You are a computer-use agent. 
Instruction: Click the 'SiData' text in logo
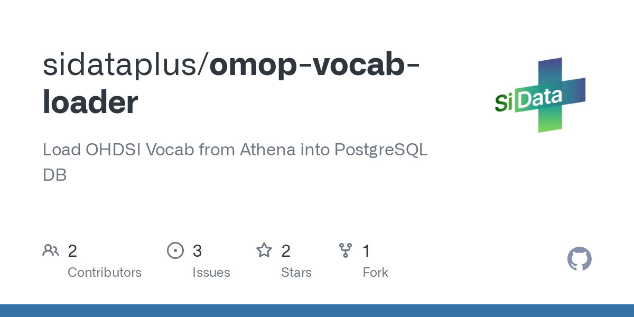528,99
